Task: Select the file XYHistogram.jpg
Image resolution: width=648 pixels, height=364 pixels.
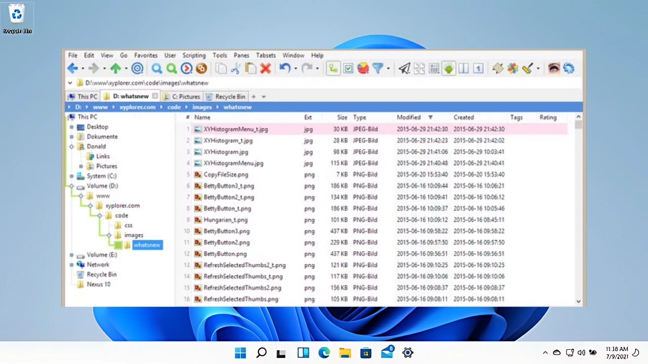Action: click(226, 152)
